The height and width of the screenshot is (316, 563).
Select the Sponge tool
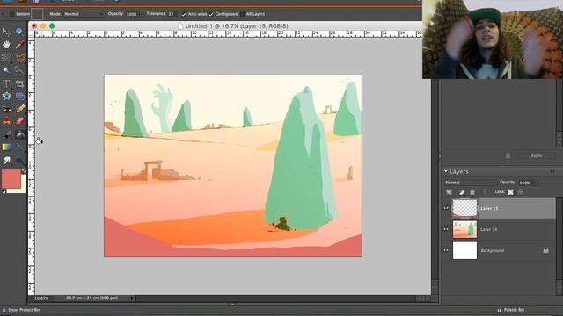(x=19, y=160)
